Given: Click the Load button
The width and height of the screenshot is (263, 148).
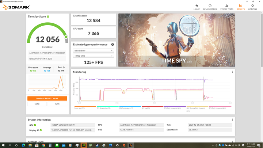Looking at the screenshot, I should (x=37, y=104).
